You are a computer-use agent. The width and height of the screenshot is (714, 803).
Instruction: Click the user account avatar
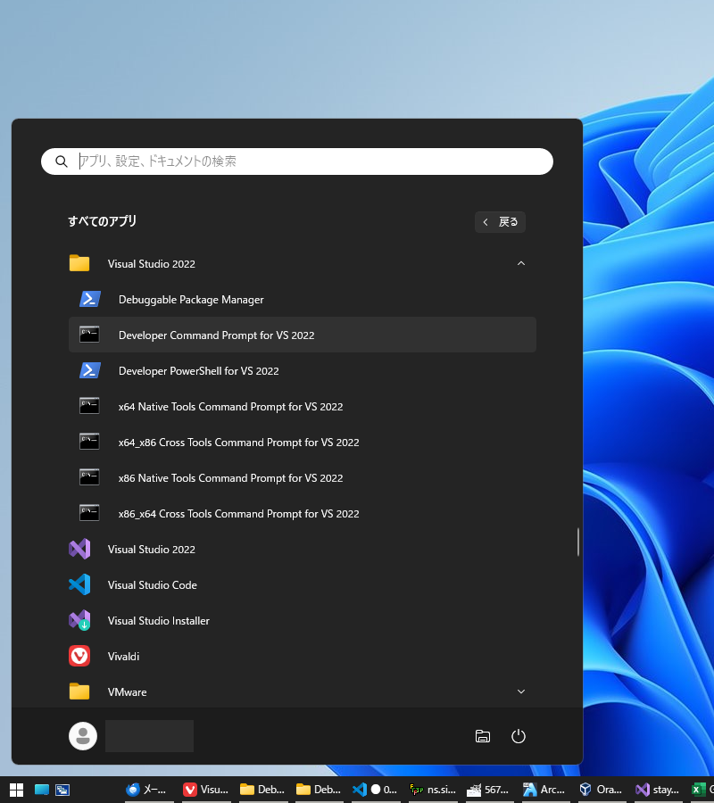pos(83,736)
